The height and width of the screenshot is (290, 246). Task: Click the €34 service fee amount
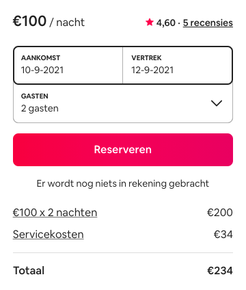tap(223, 235)
